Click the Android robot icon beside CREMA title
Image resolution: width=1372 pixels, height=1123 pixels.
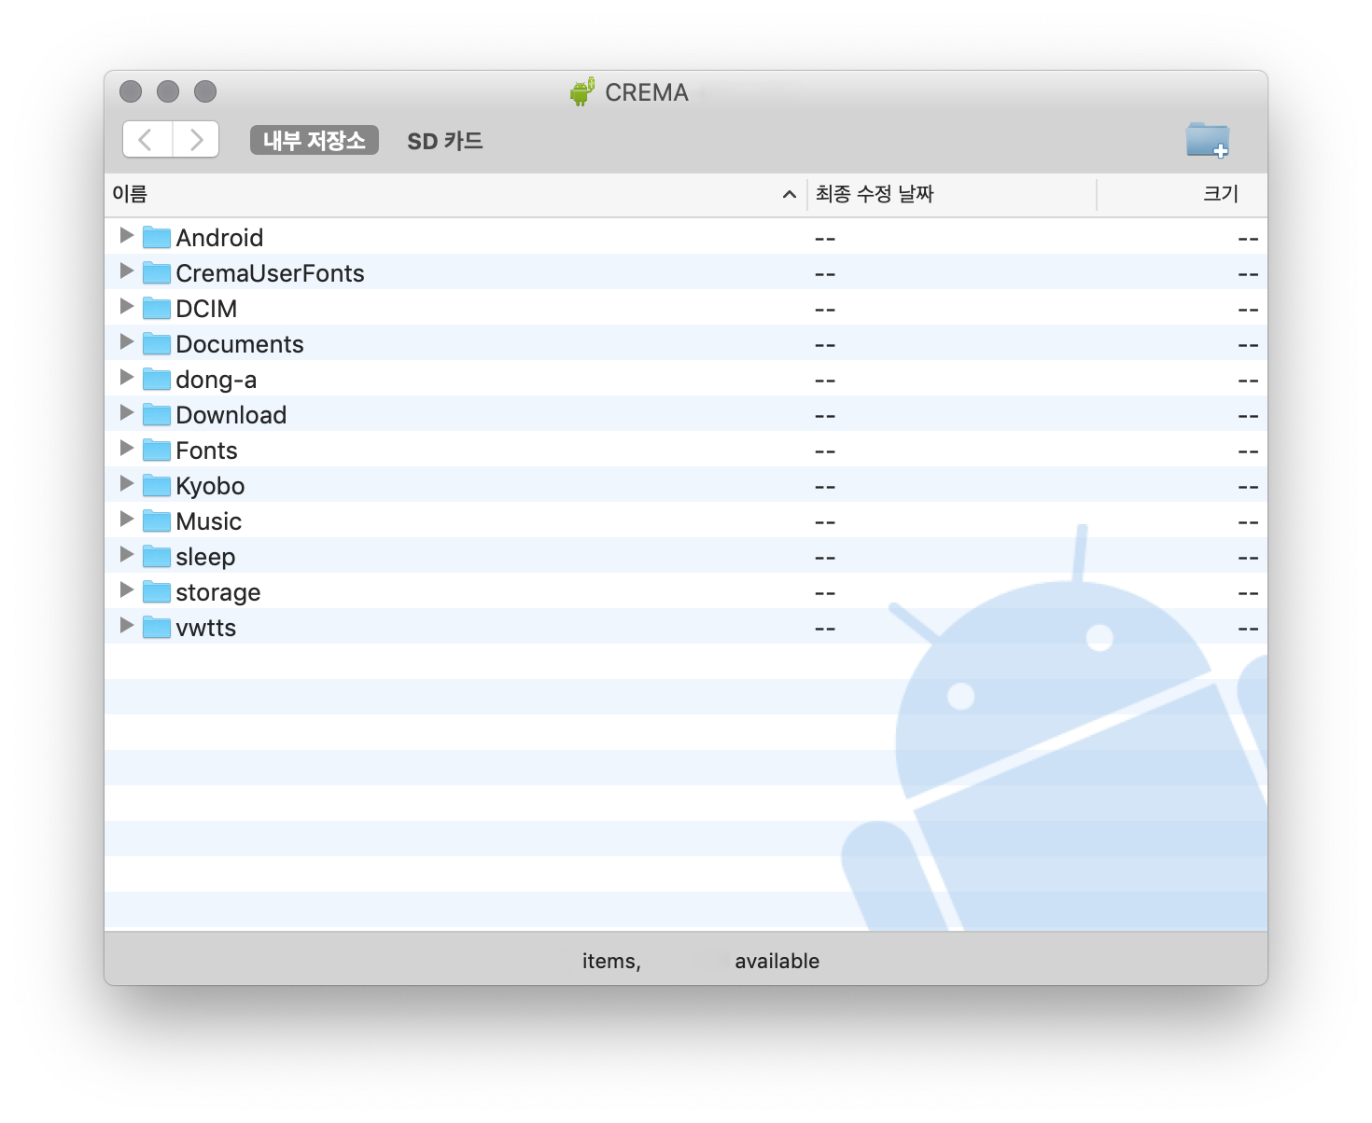tap(582, 91)
